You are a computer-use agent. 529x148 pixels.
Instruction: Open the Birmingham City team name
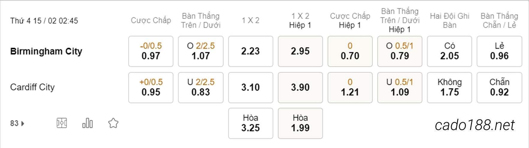[46, 51]
